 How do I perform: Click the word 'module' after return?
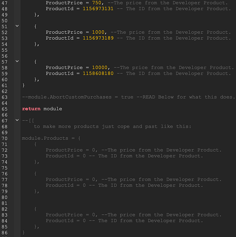coord(53,109)
